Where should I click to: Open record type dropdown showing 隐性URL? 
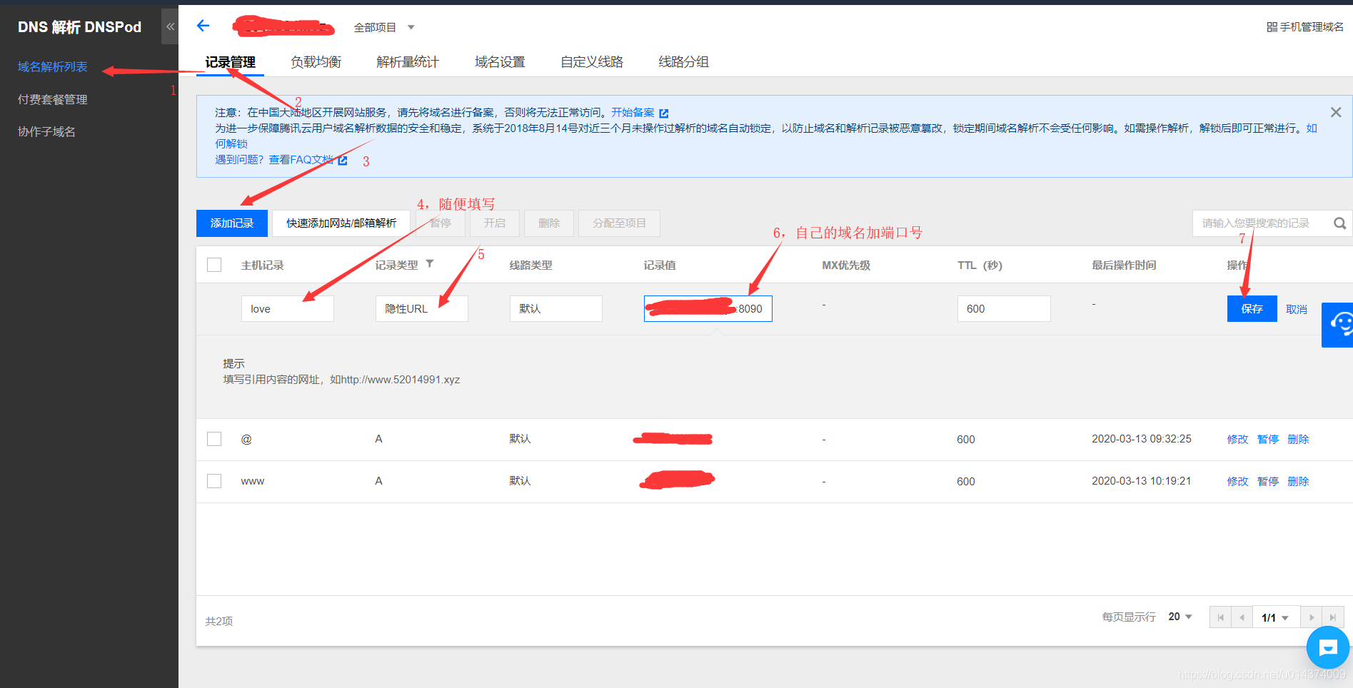[x=421, y=308]
